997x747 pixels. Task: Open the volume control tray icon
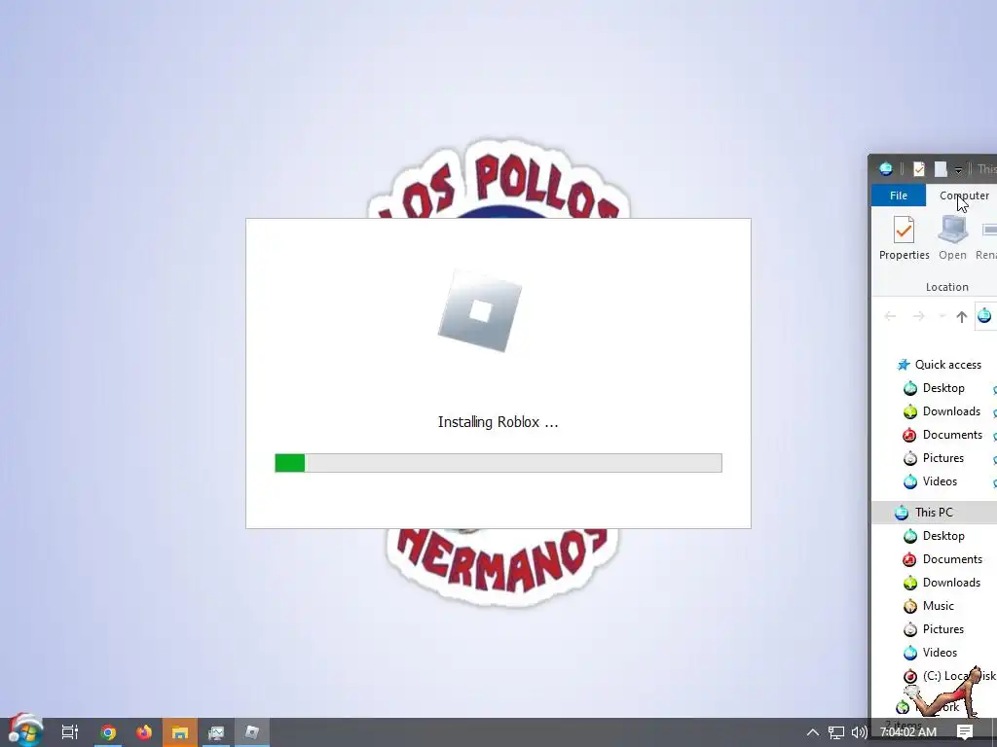point(859,732)
